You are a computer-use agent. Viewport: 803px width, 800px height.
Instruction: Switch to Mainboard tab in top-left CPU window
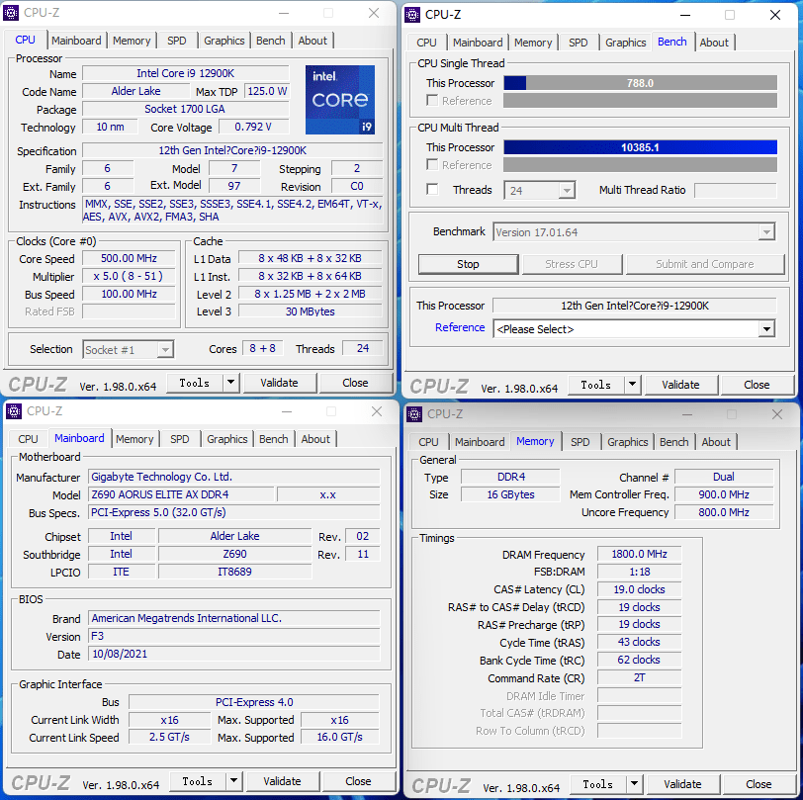[76, 41]
